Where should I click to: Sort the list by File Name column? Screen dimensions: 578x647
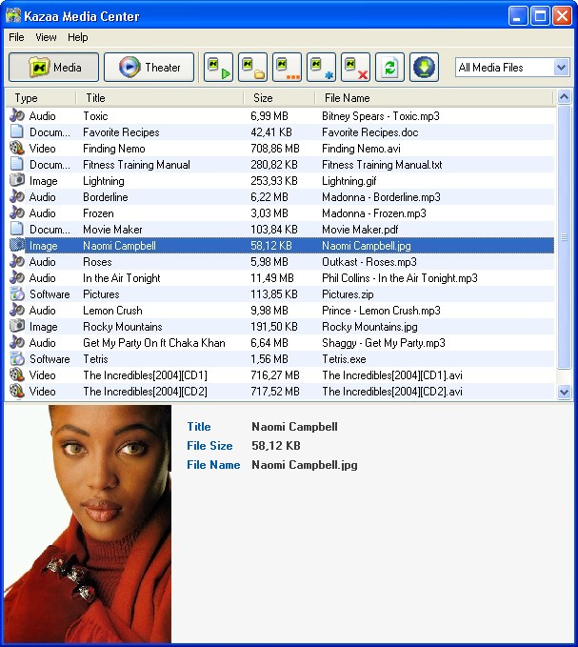click(433, 98)
